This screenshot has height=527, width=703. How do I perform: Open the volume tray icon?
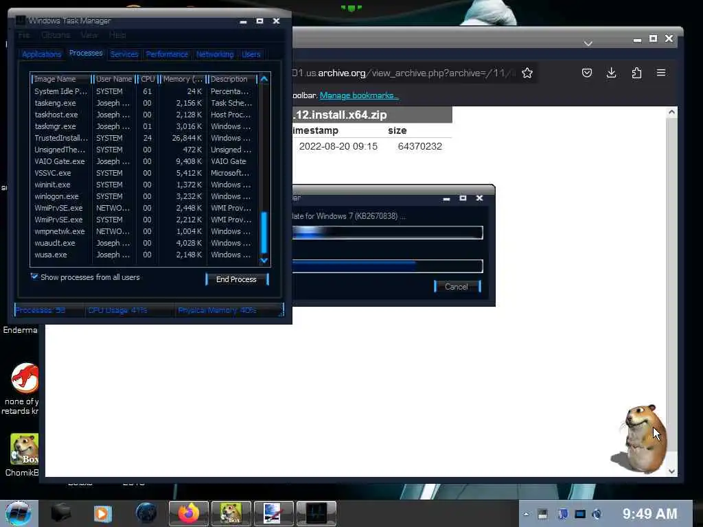pyautogui.click(x=597, y=514)
